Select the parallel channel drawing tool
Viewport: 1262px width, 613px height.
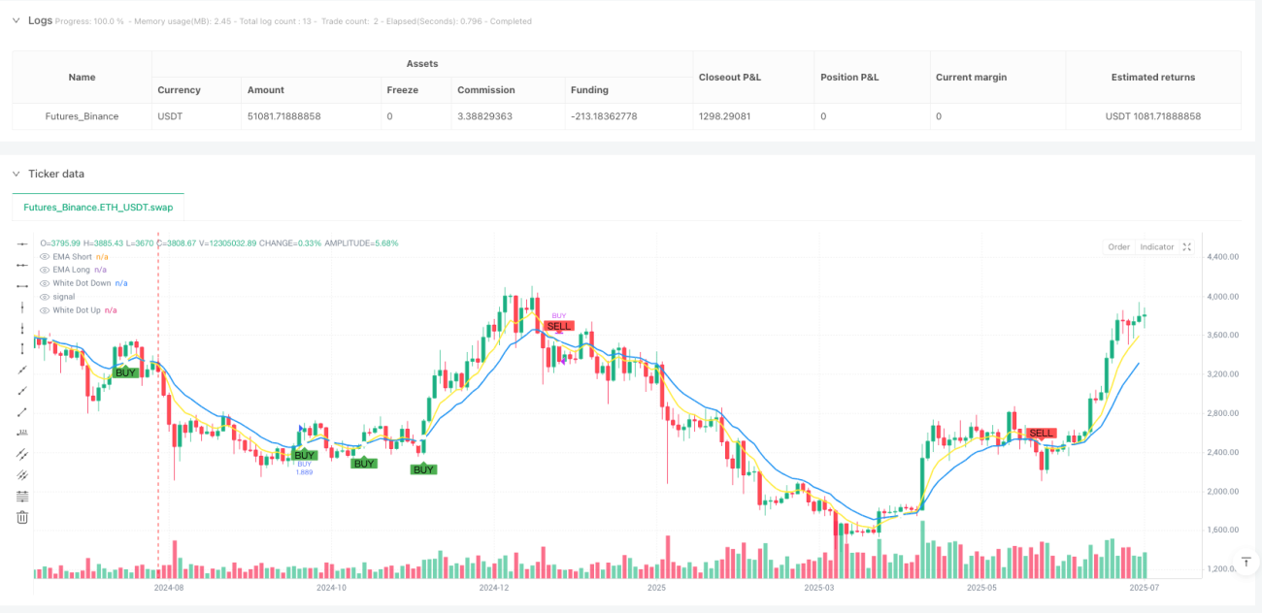23,453
